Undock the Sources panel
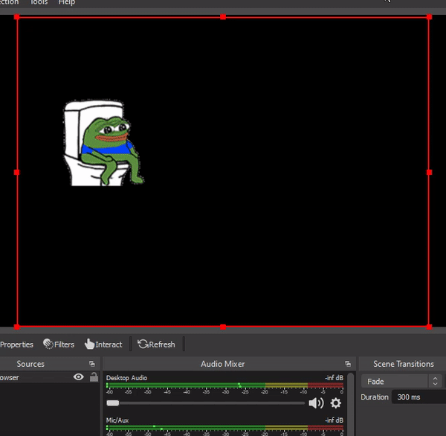The width and height of the screenshot is (446, 436). click(92, 364)
